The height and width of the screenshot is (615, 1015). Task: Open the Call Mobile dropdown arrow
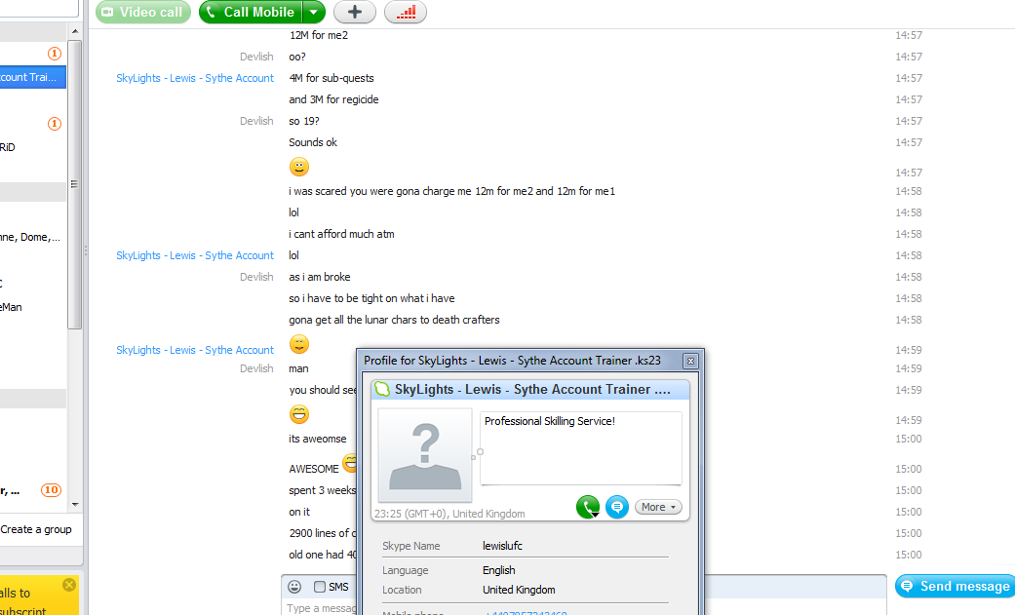click(314, 12)
